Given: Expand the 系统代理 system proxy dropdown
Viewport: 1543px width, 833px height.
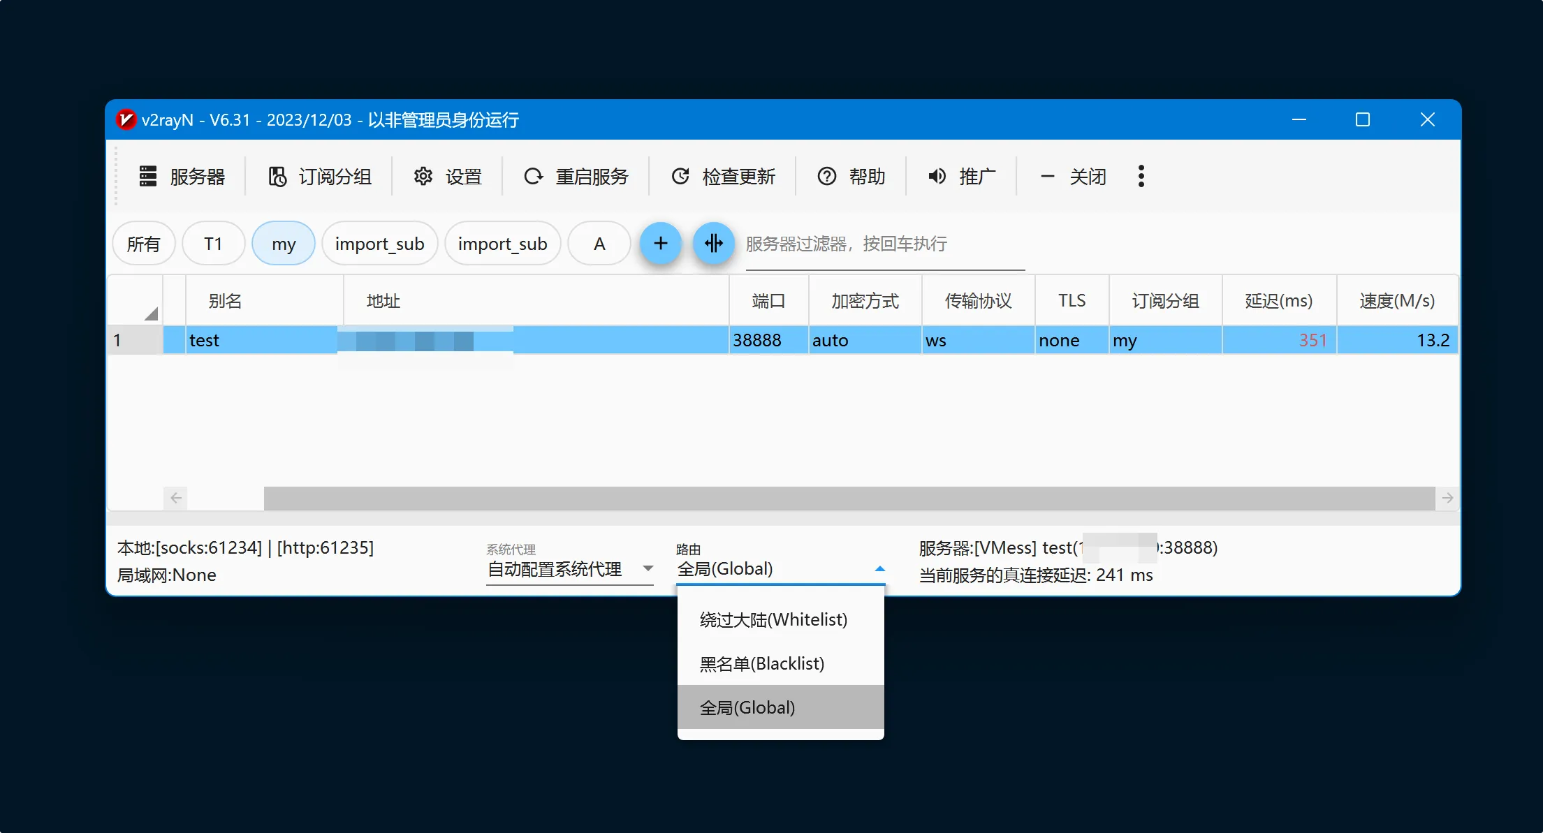Looking at the screenshot, I should (648, 568).
